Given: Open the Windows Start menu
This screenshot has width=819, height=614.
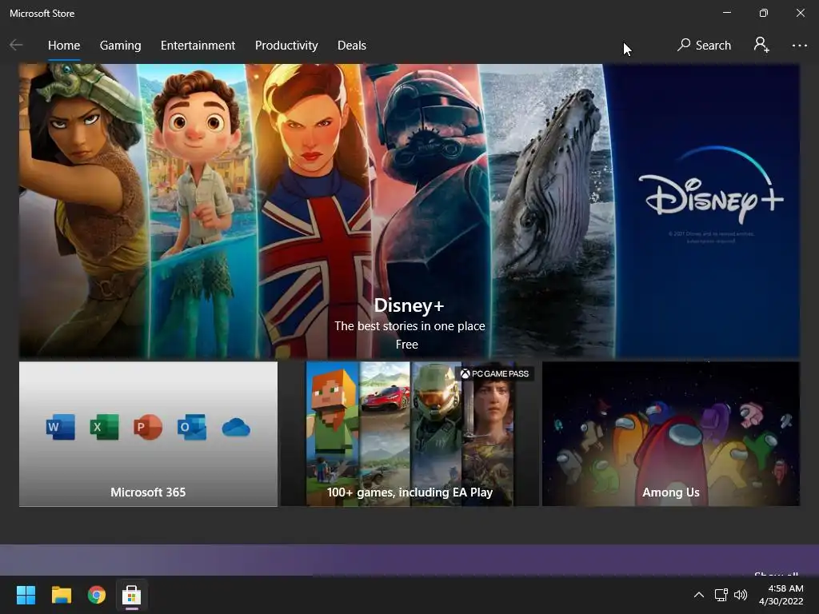Looking at the screenshot, I should (26, 595).
